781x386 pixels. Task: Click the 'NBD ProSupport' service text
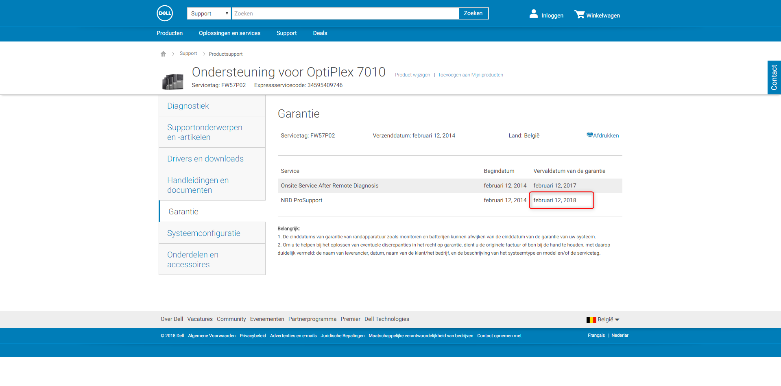(x=301, y=201)
